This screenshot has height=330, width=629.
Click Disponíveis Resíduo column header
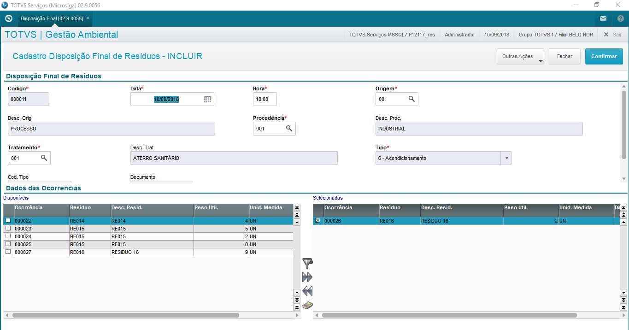[90, 210]
